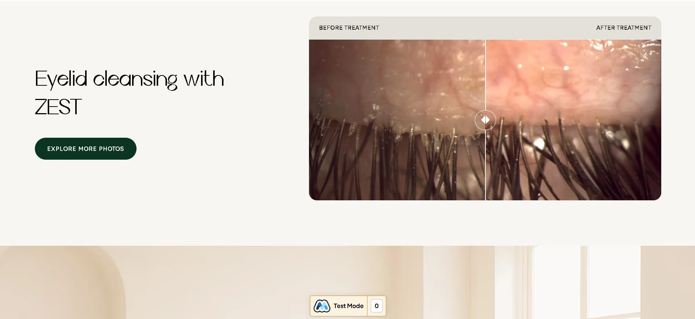Click eyelashes in the before-treatment image
Viewport: 695px width, 319px height.
(x=396, y=161)
